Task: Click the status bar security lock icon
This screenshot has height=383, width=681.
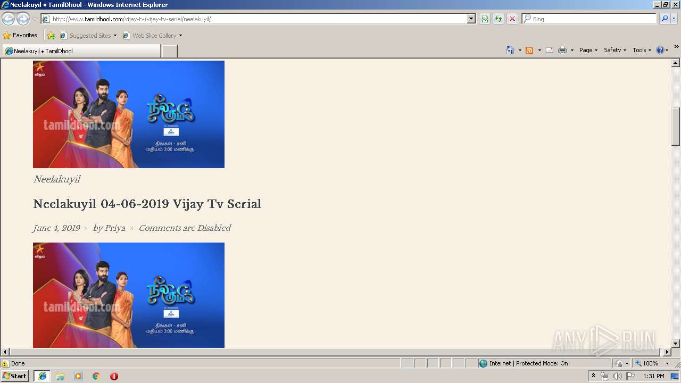Action: [619, 363]
